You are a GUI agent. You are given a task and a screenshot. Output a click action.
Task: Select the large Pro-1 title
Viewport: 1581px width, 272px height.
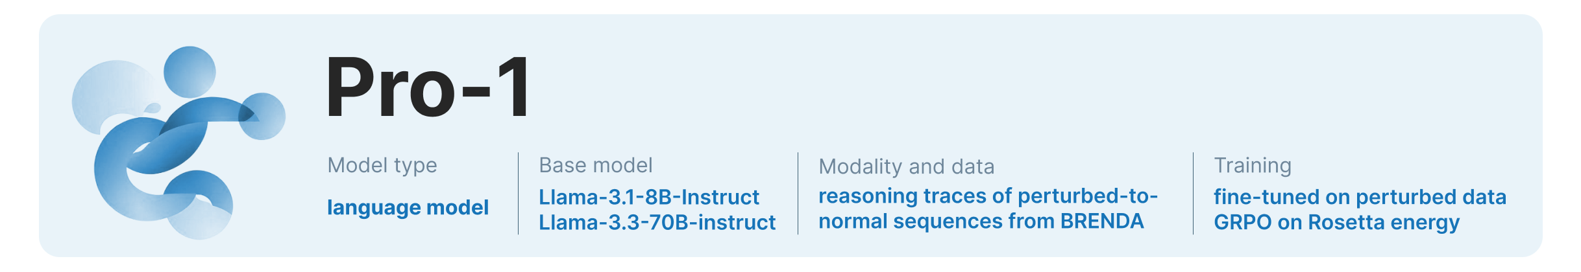coord(428,87)
